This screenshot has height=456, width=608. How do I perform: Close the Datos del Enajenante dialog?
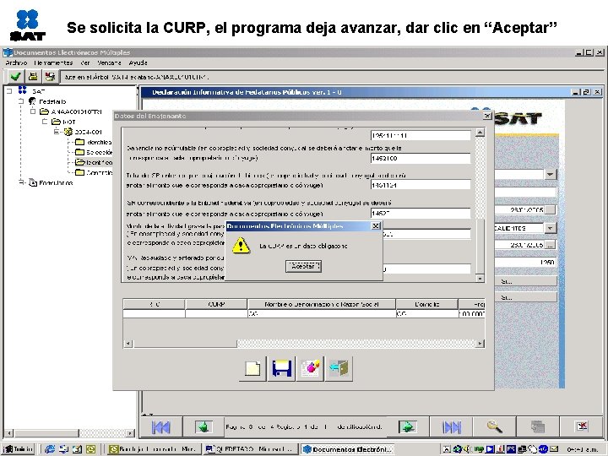(x=487, y=116)
